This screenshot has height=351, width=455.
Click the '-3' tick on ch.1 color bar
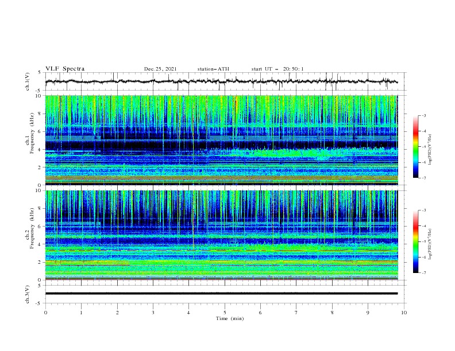(x=424, y=115)
